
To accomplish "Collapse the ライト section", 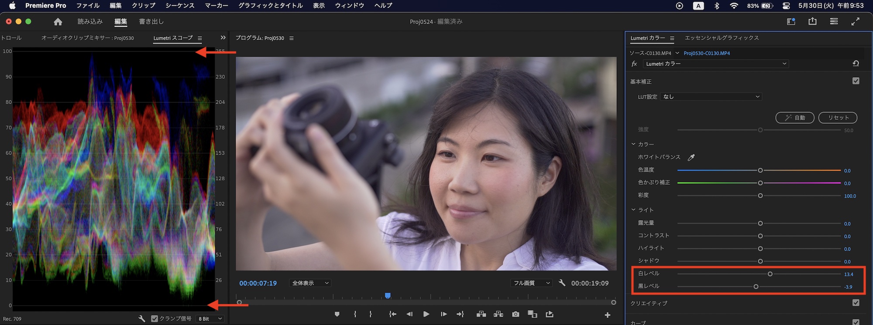I will click(x=633, y=210).
